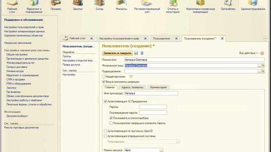Open magnifier lookup for Подразделение

point(263,71)
